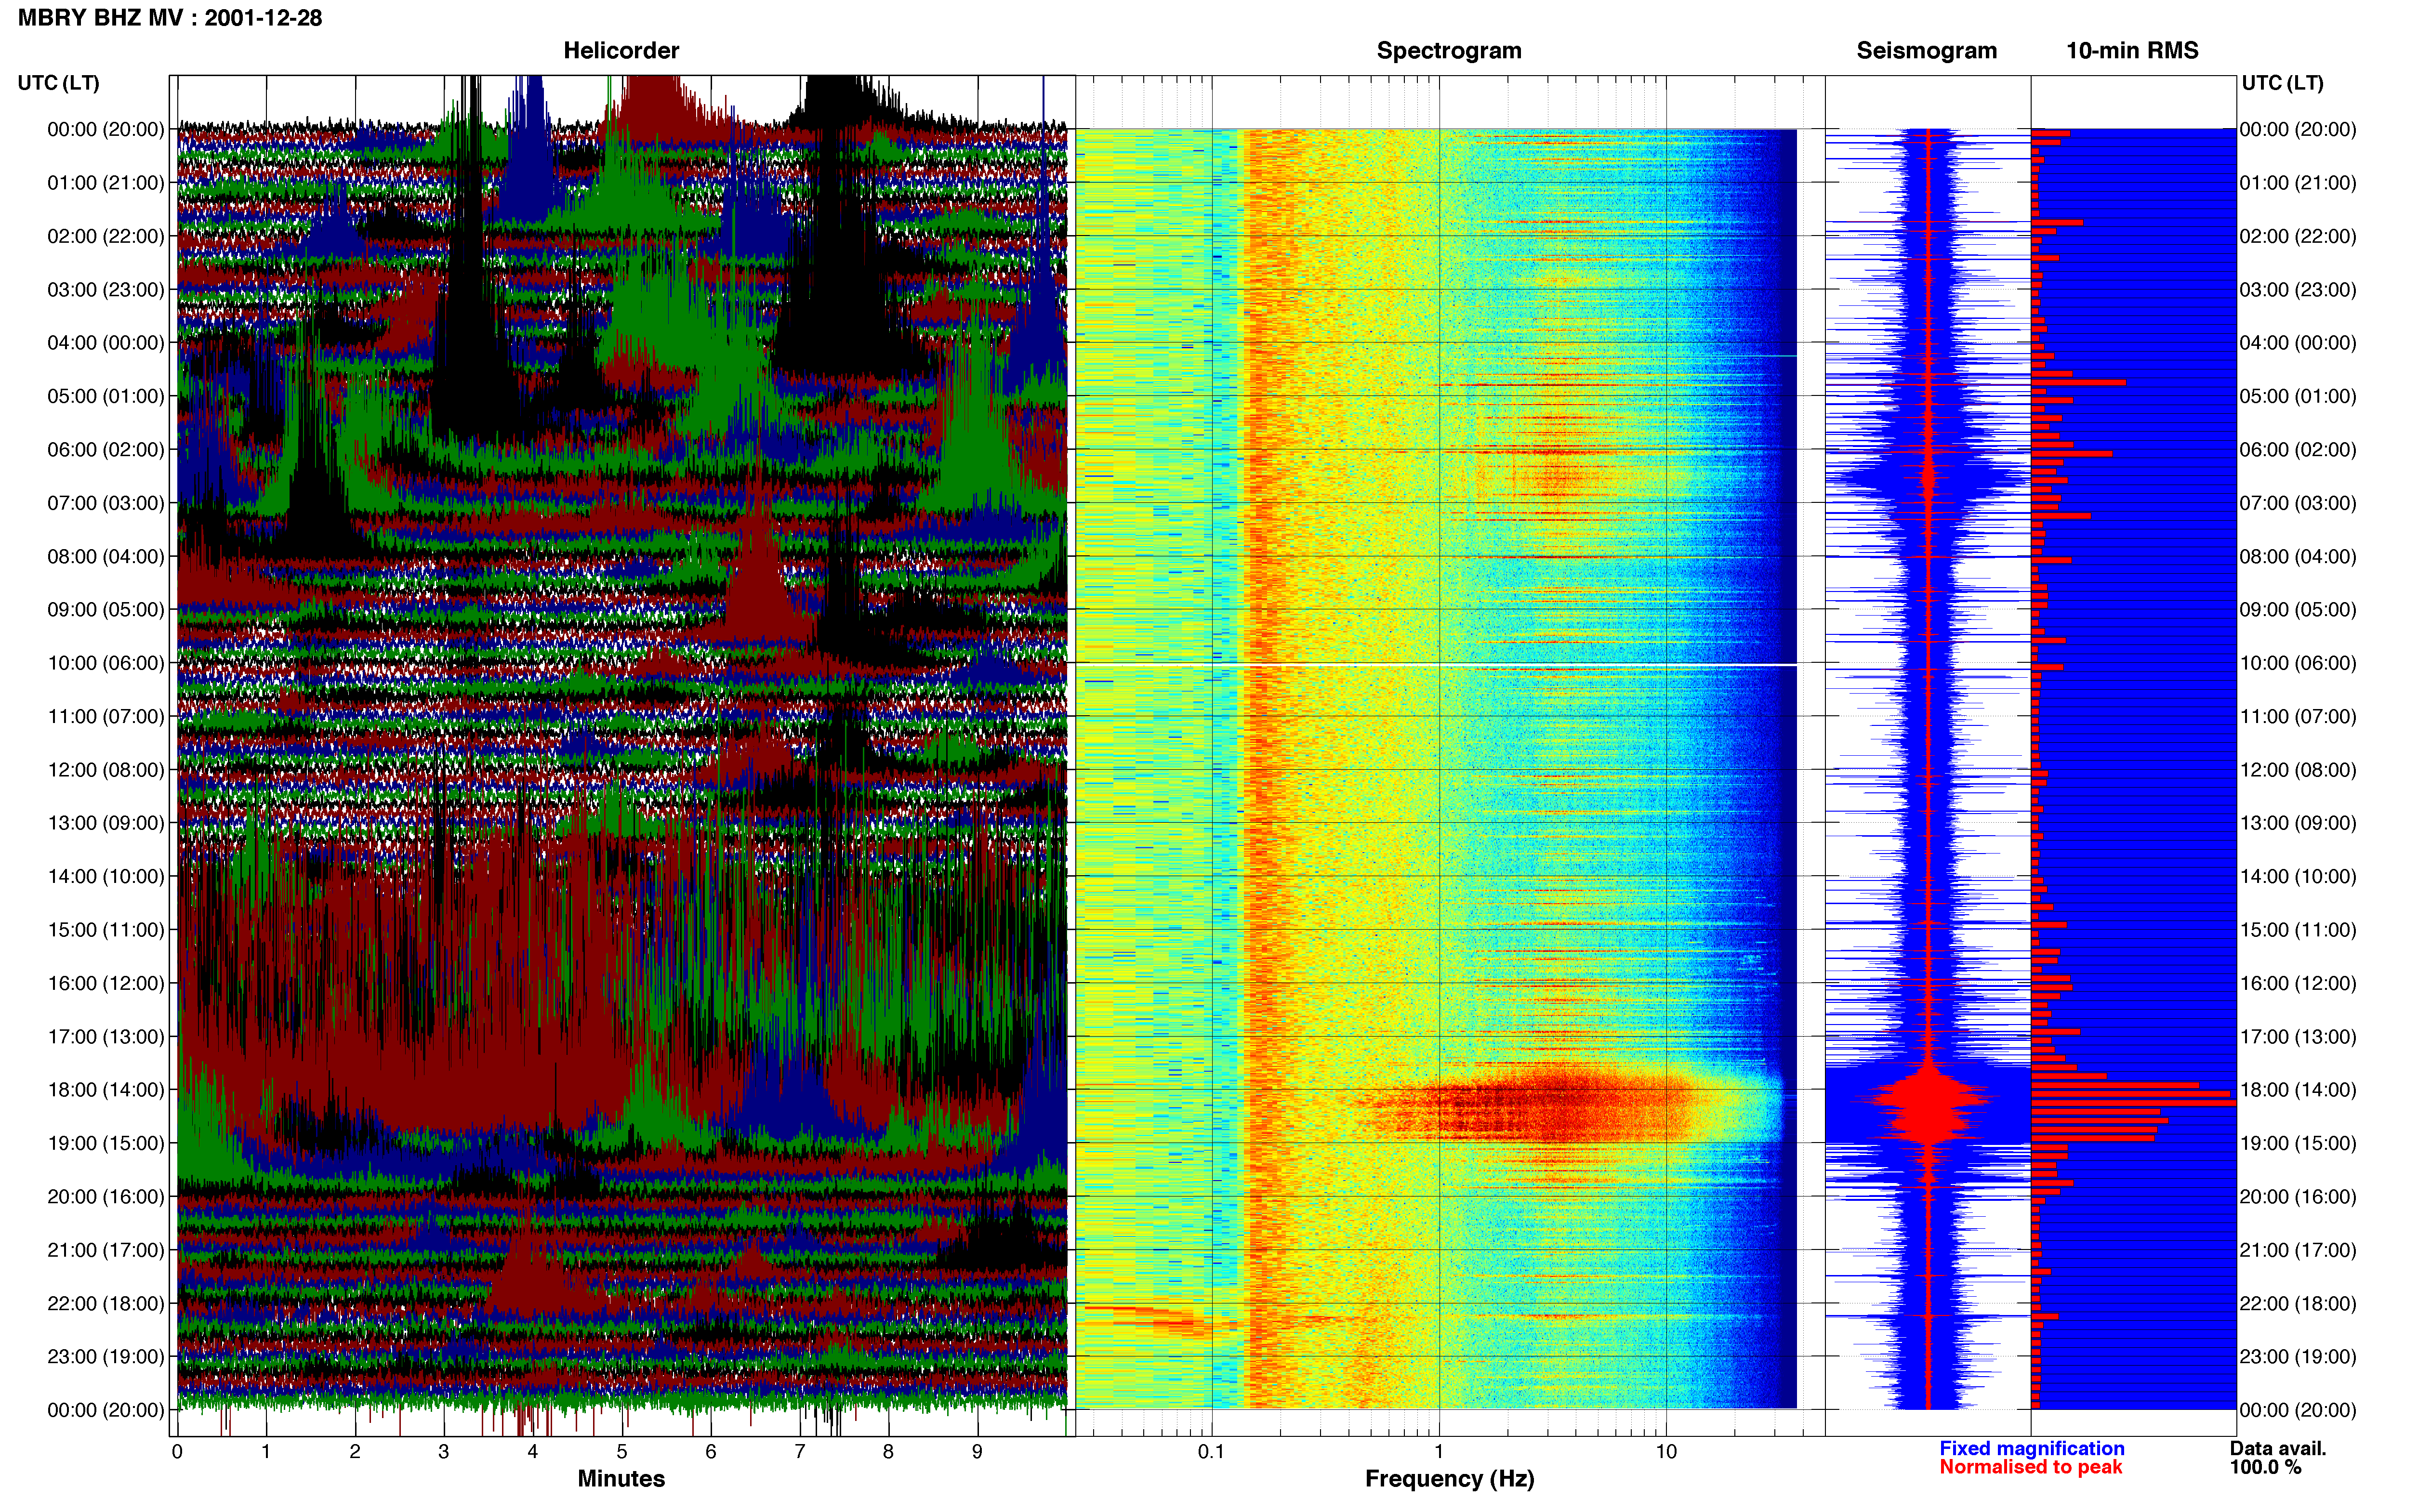Click the left '14:00 (10:00)' time label

106,876
